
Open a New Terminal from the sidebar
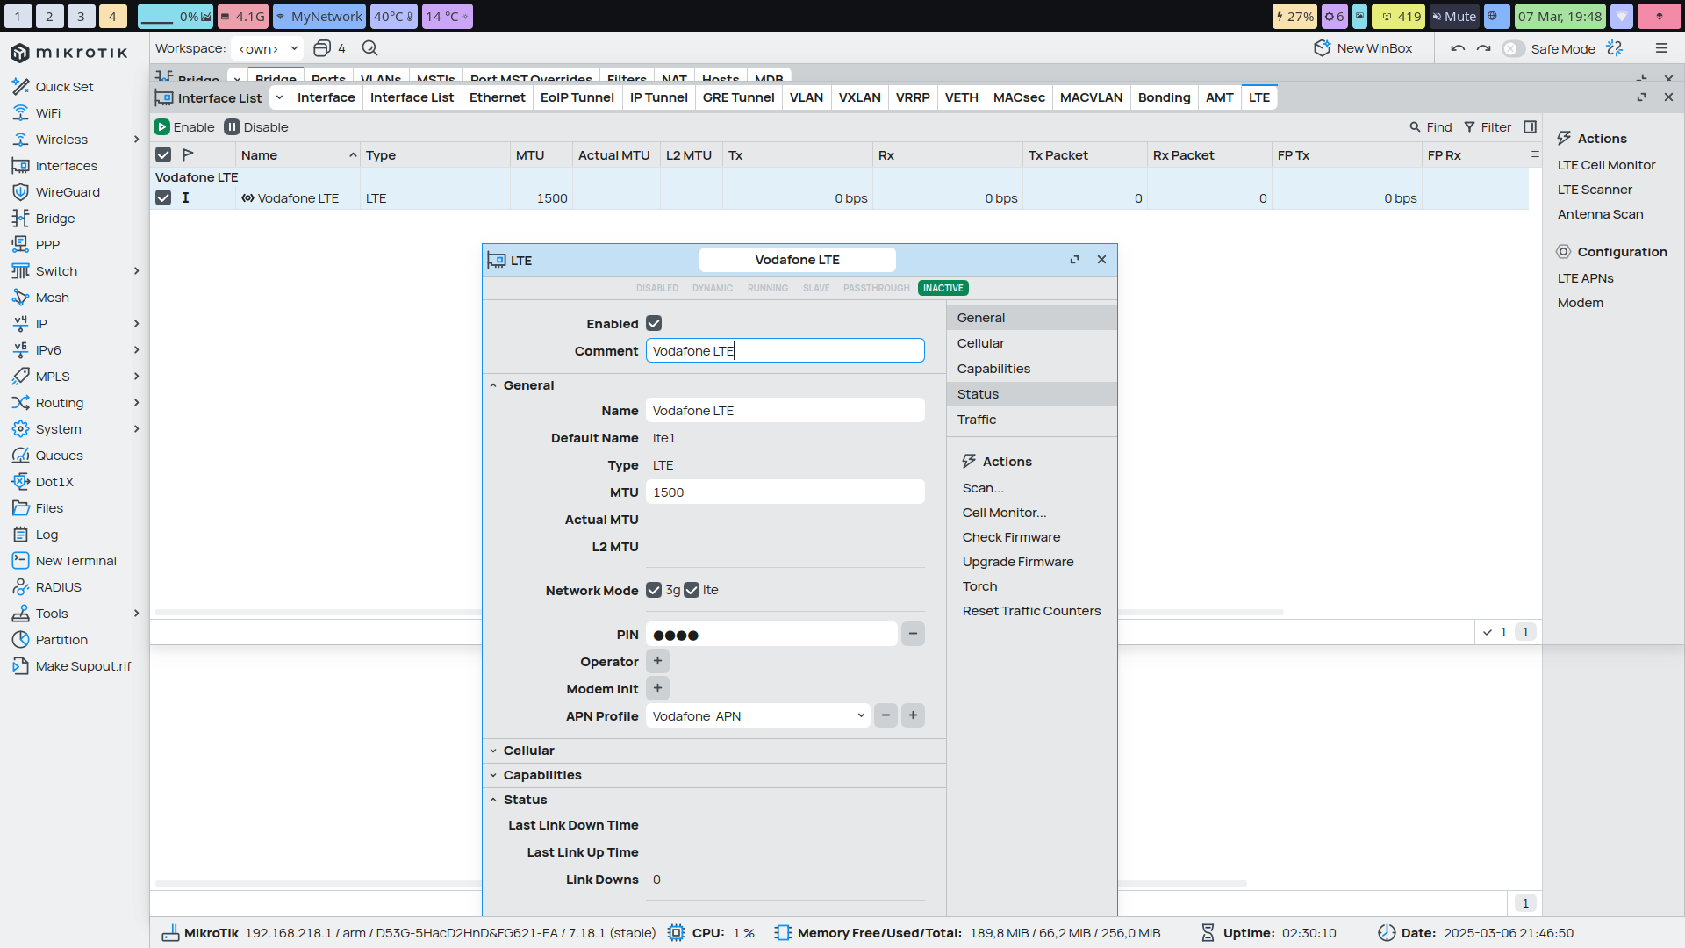coord(74,560)
